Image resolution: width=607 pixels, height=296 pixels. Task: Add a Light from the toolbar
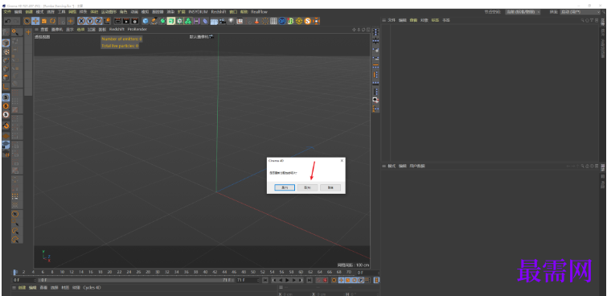[x=231, y=21]
